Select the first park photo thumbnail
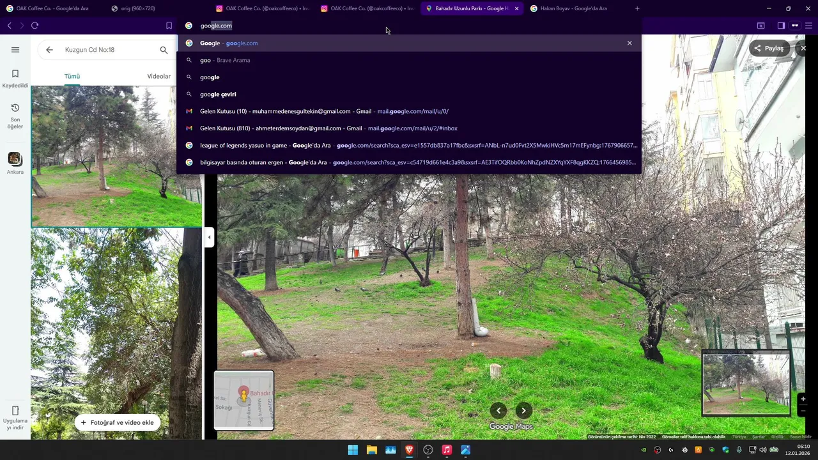 click(x=116, y=157)
